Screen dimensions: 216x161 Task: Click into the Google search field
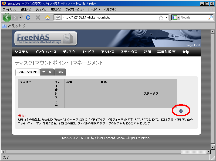click(194, 17)
